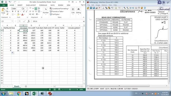Click the Cut scissors icon in Excel
This screenshot has width=171, height=96.
tap(7, 9)
